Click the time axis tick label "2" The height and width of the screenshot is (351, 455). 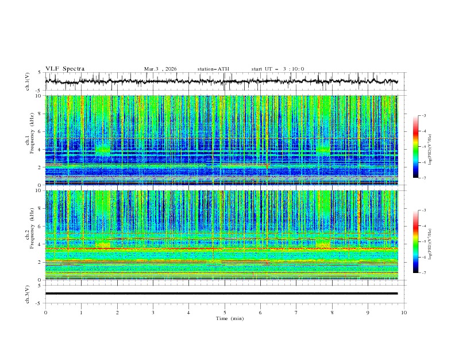[117, 313]
